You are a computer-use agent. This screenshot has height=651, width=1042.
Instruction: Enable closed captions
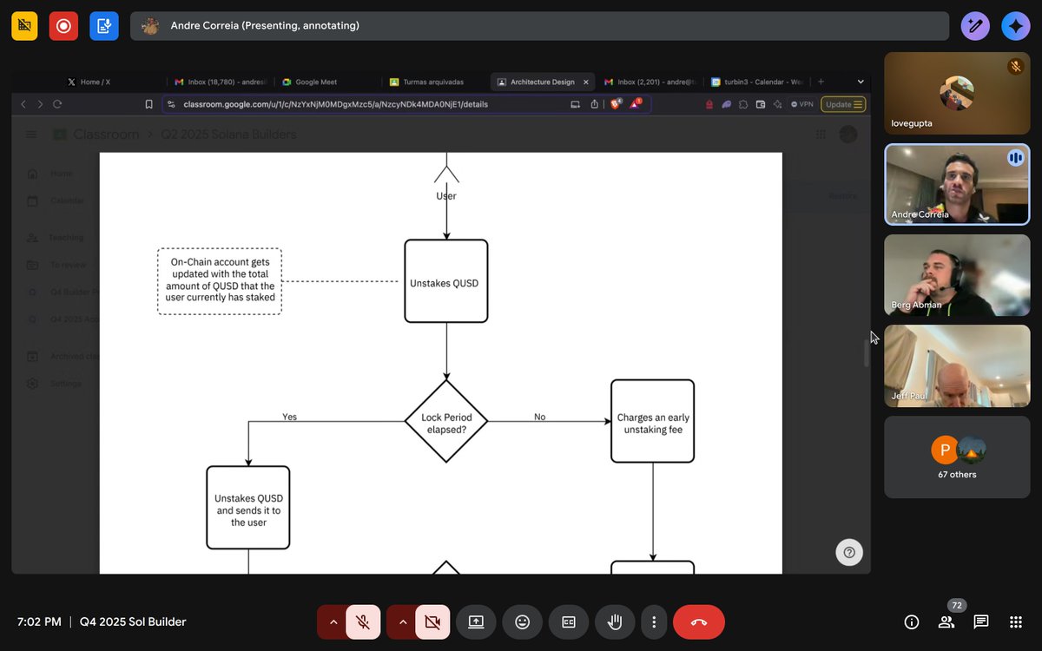coord(569,621)
